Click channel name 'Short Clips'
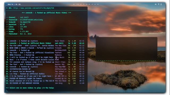The image size is (170, 95). click(60, 62)
